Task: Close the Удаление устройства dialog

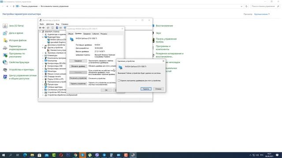Action: coord(163,61)
